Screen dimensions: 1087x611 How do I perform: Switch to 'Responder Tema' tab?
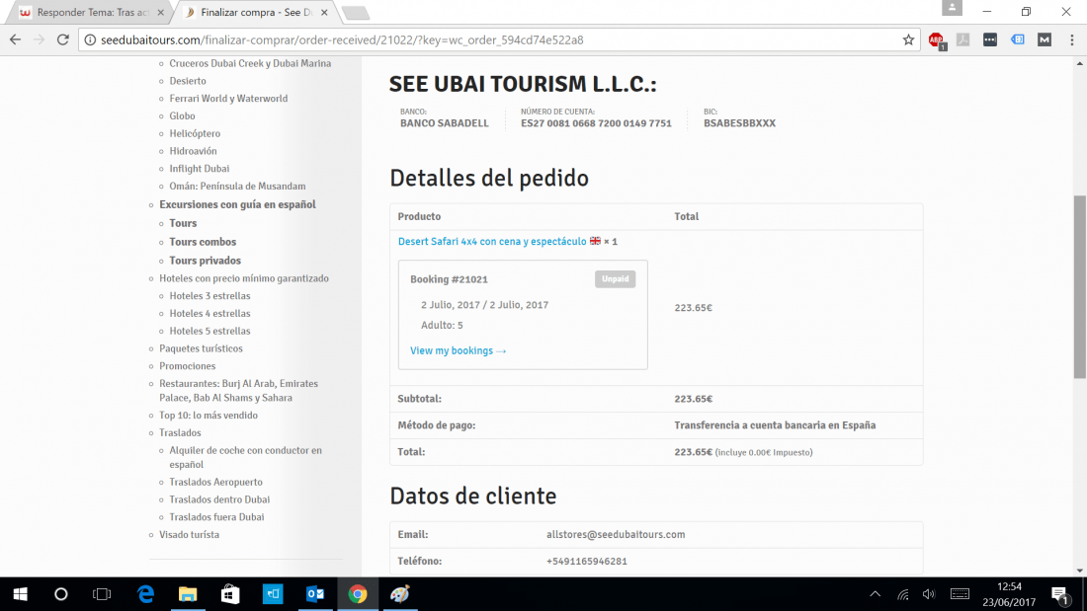click(92, 13)
